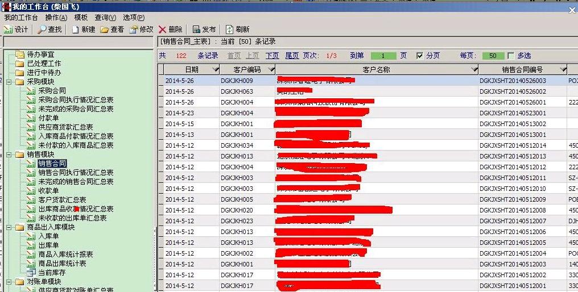578x292 pixels.
Task: Go to 下页 (next page) link
Action: [272, 56]
